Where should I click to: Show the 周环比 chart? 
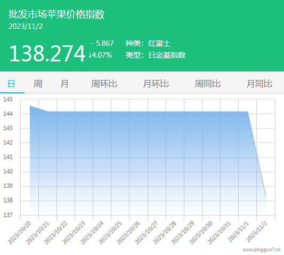(x=104, y=84)
